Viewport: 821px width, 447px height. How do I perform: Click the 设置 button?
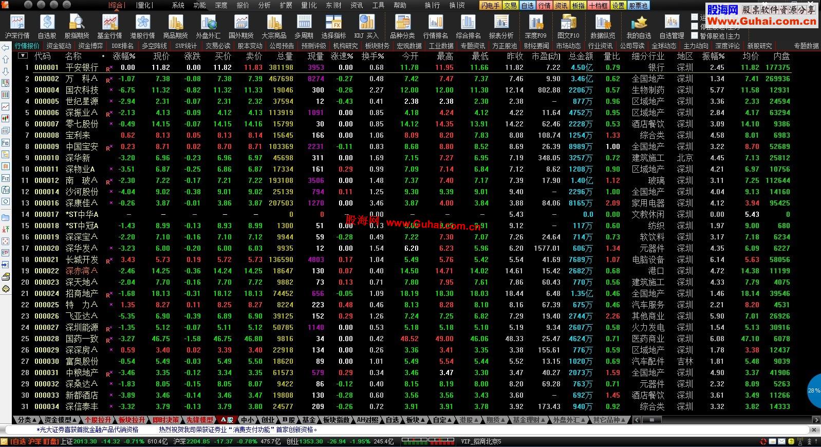tap(619, 5)
